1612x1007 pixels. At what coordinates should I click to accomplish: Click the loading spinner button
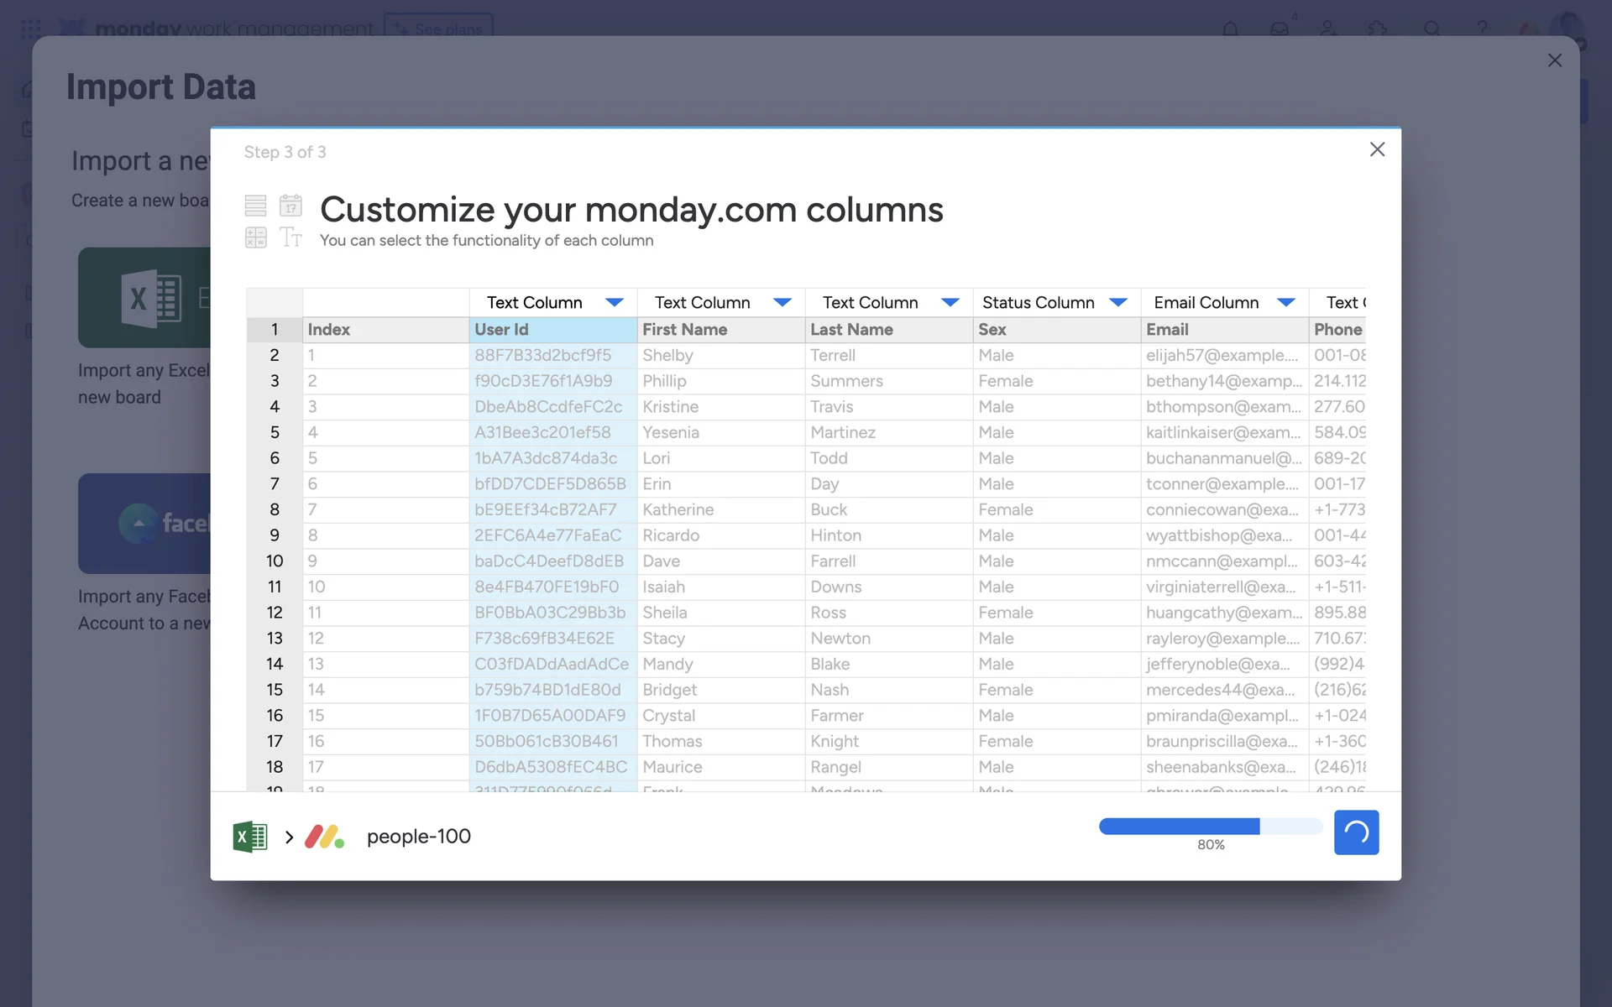pyautogui.click(x=1356, y=832)
